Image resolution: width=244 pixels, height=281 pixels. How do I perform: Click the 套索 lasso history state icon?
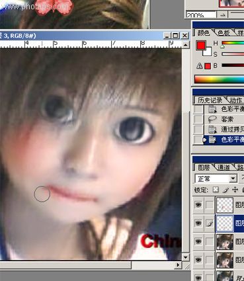pos(212,119)
